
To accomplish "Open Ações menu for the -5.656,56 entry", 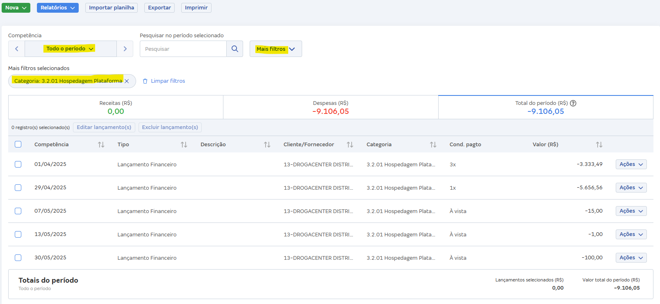I will coord(630,188).
